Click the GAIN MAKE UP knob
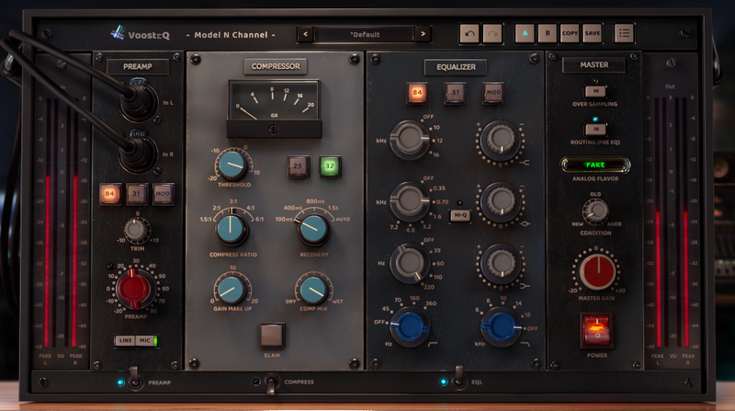Image resolution: width=735 pixels, height=411 pixels. click(x=232, y=291)
